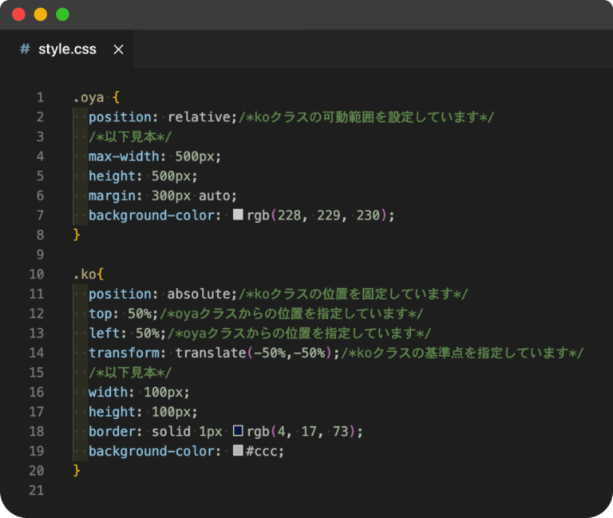Viewport: 613px width, 518px height.
Task: Click comment 'koクラスの可動範囲を設定しています'
Action: point(366,117)
